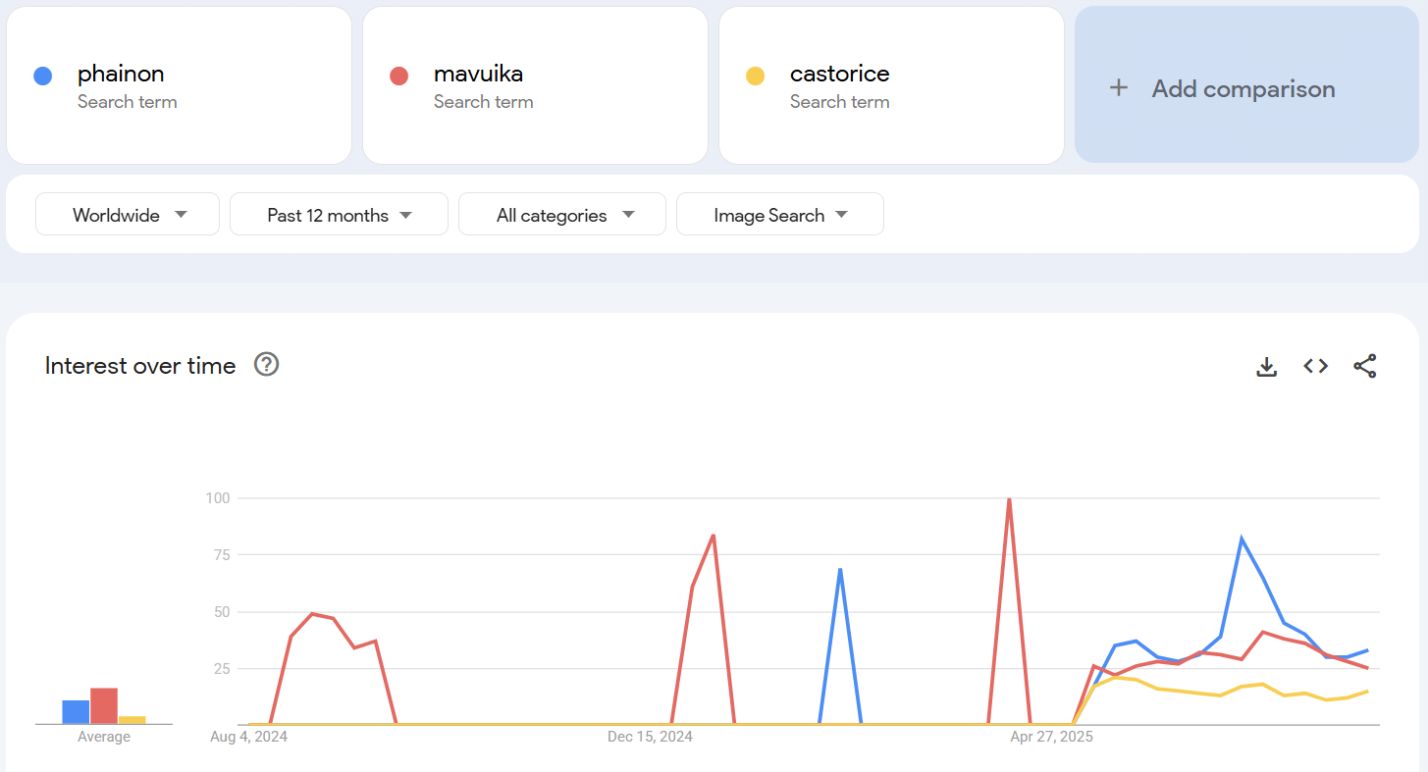This screenshot has width=1428, height=772.
Task: Click the Average label under the bars
Action: click(104, 737)
